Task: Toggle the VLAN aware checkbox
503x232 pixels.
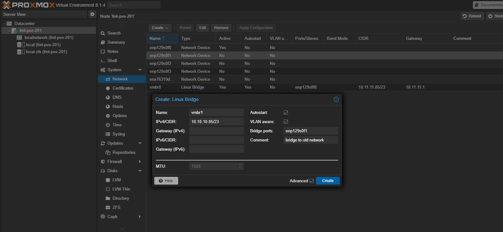Action: (286, 122)
